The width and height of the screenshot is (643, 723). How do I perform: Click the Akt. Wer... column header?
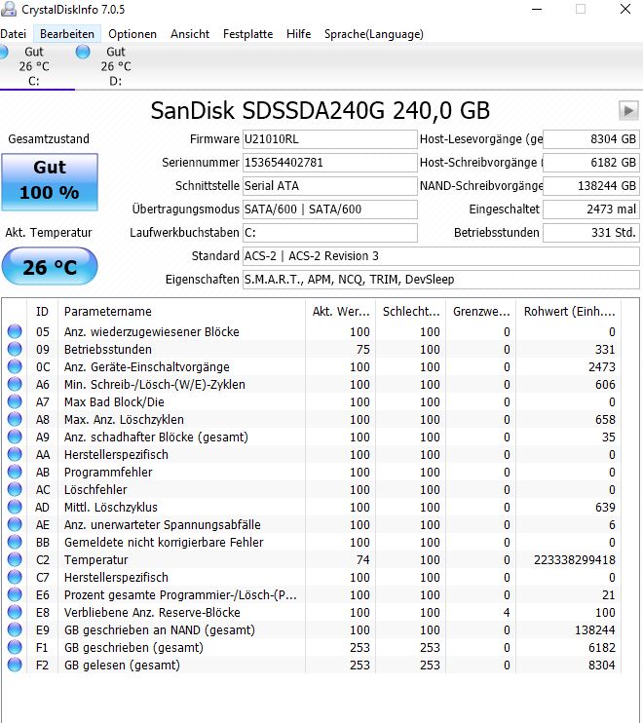[x=341, y=312]
